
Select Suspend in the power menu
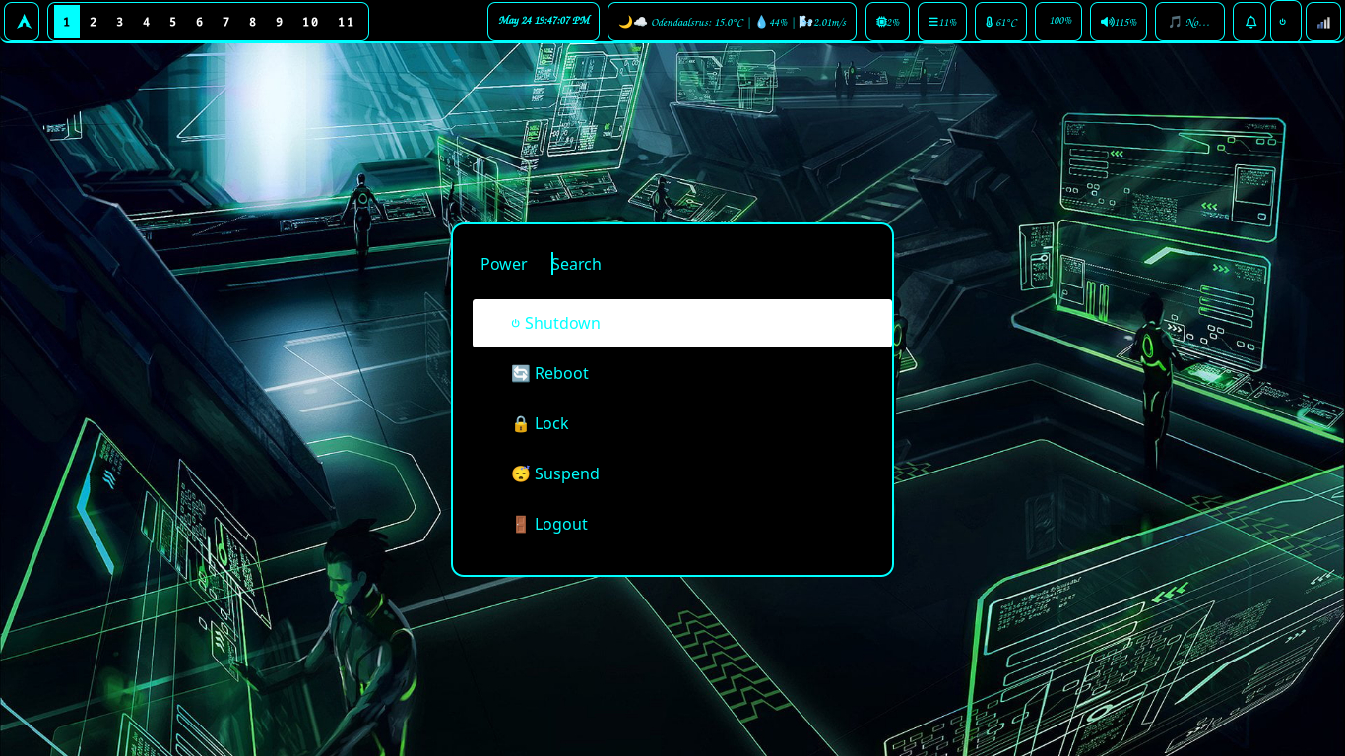point(682,473)
